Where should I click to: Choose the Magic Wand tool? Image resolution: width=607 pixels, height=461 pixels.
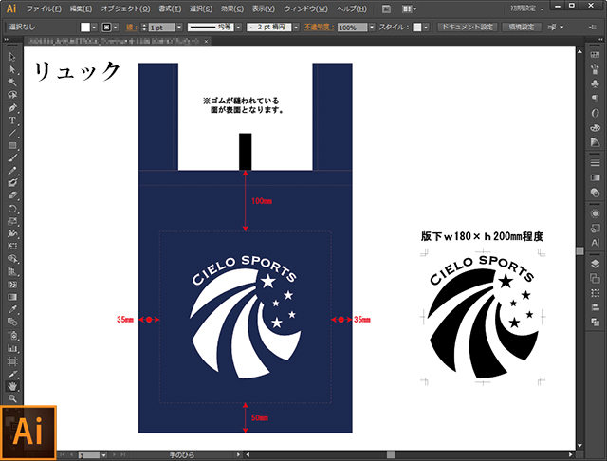tap(12, 83)
